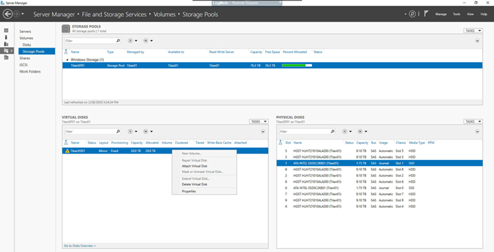Open navigation history dropdown arrow

pos(23,15)
